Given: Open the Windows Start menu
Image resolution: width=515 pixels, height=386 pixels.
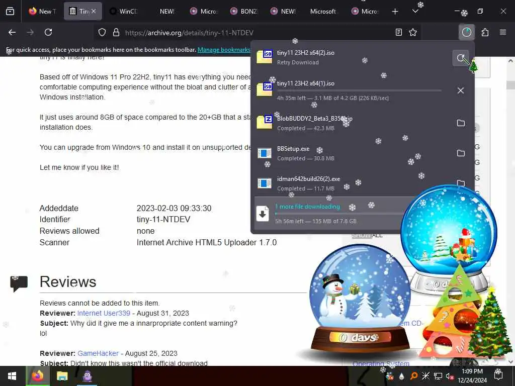Looking at the screenshot, I should tap(12, 376).
